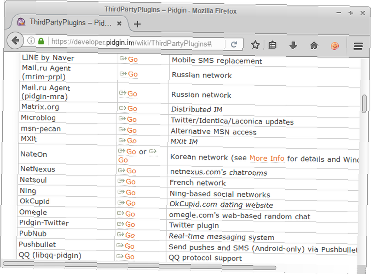Click the "Omegle" plugin name
This screenshot has height=275, width=371.
pyautogui.click(x=33, y=212)
